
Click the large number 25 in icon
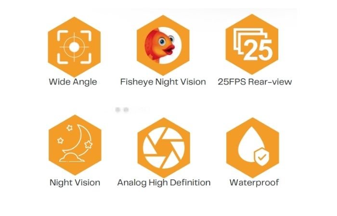coord(258,50)
